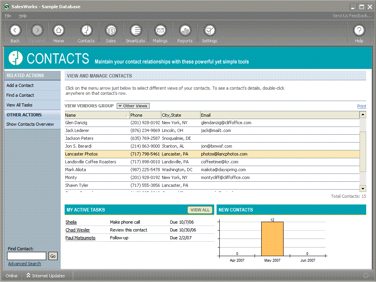The image size is (376, 282).
Task: Open Advanced Search link
Action: click(24, 264)
